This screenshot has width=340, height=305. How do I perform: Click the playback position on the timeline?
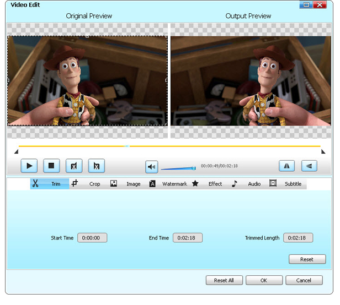coord(127,146)
